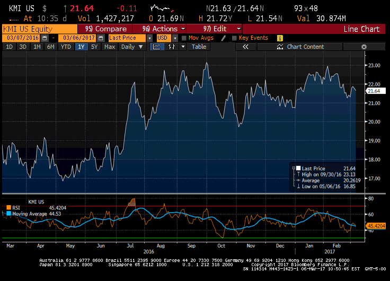Select the 1D range tab
The image size is (390, 281).
[9, 47]
